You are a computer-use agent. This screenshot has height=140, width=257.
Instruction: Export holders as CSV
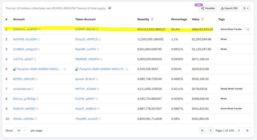(229, 8)
